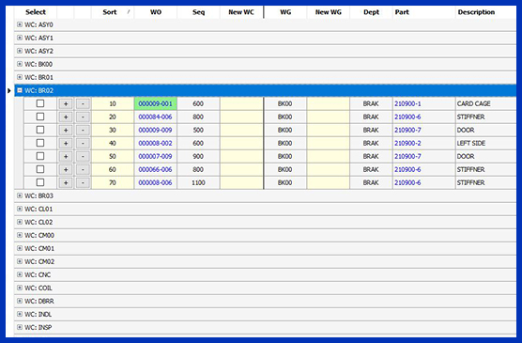The image size is (522, 343).
Task: Expand the WC: CNC work center group
Action: (x=20, y=274)
